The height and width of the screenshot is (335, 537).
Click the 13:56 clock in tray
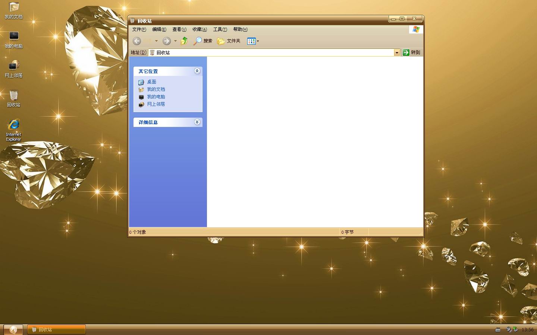coord(527,330)
